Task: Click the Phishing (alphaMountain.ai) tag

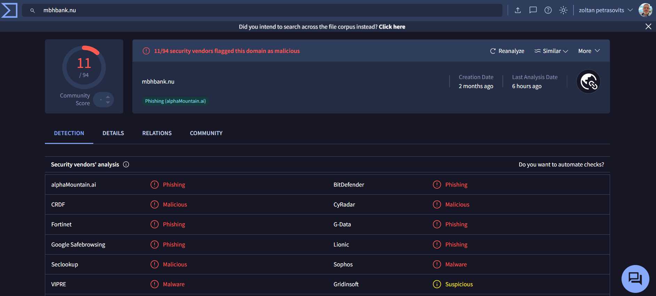Action: pos(175,101)
